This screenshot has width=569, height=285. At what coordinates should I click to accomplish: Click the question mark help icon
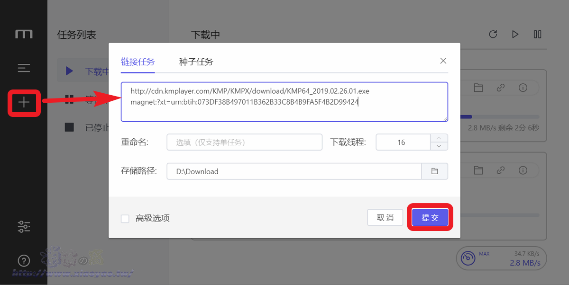coord(24,260)
